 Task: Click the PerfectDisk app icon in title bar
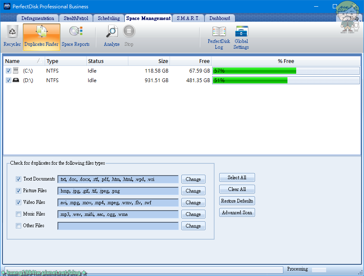7,6
